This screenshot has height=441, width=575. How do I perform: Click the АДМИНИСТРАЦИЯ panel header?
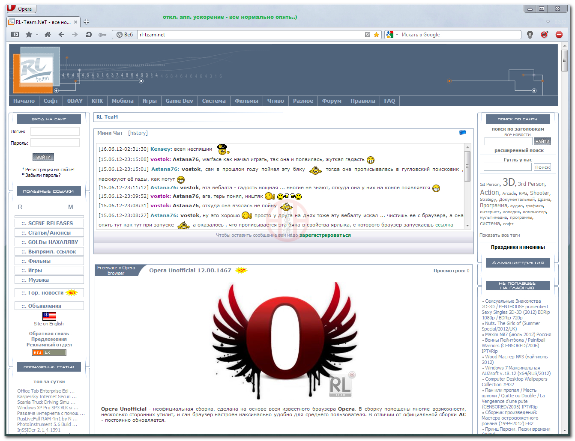point(518,263)
